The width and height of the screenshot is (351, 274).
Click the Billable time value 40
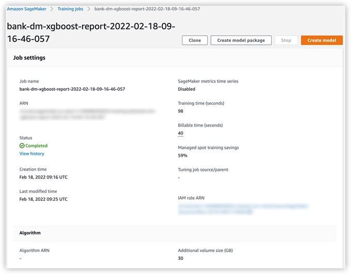point(180,133)
